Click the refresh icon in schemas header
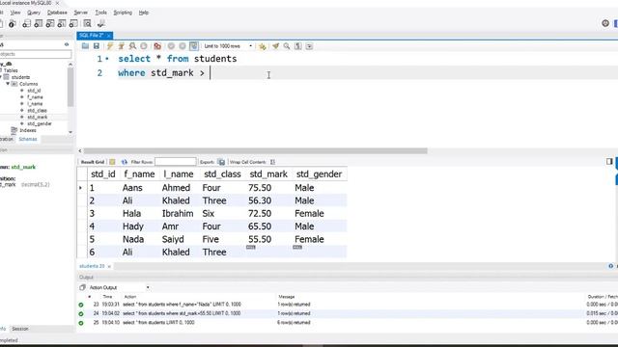 (x=67, y=44)
